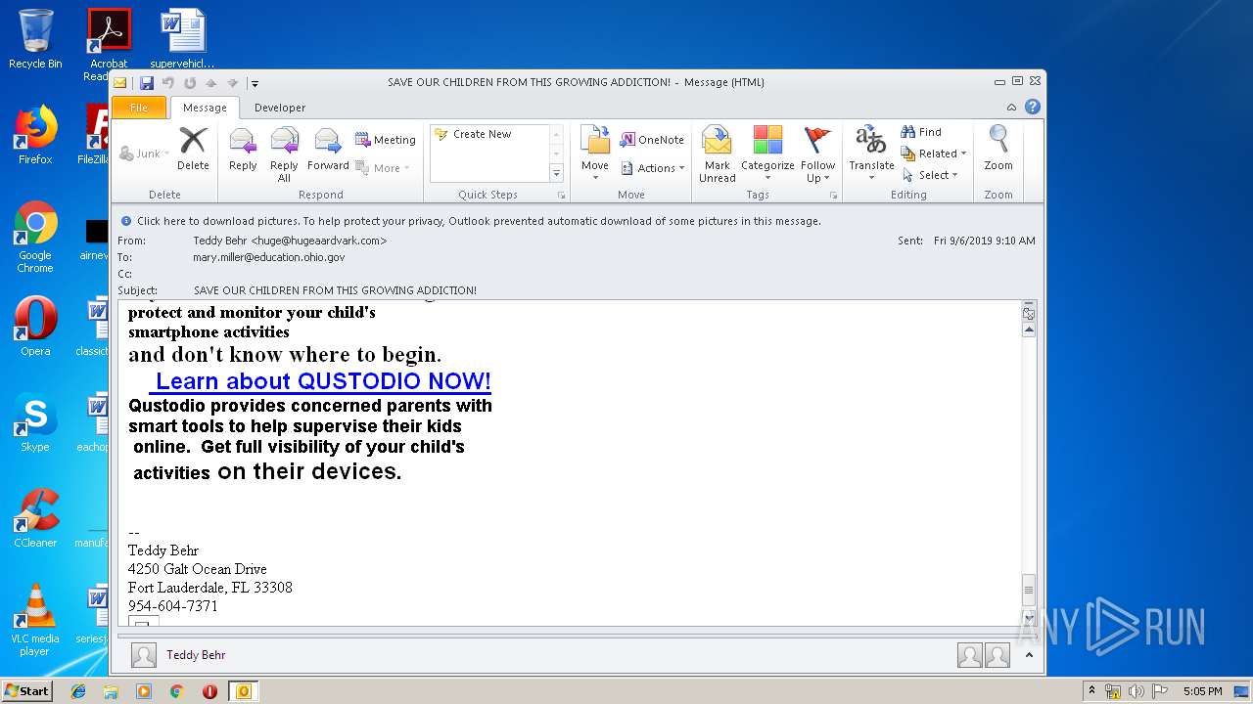Minimize the ribbon with chevron

[1011, 108]
